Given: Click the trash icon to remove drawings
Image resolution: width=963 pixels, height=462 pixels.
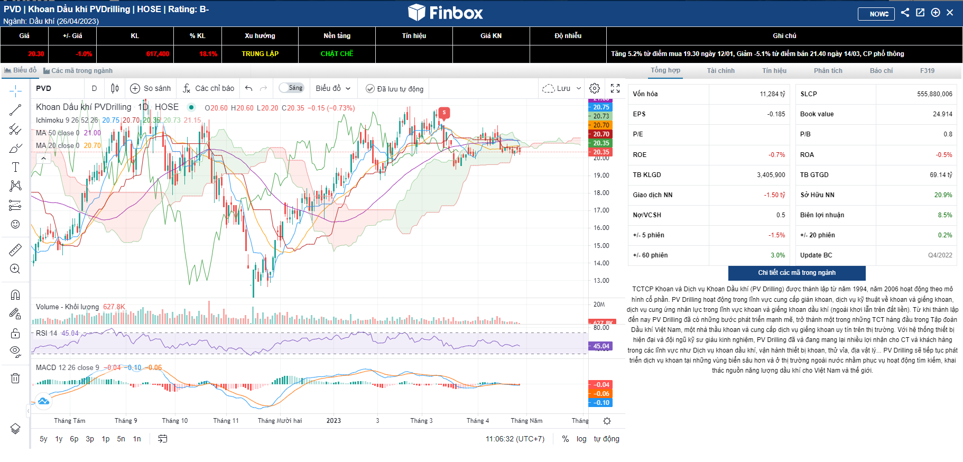Looking at the screenshot, I should pos(15,378).
